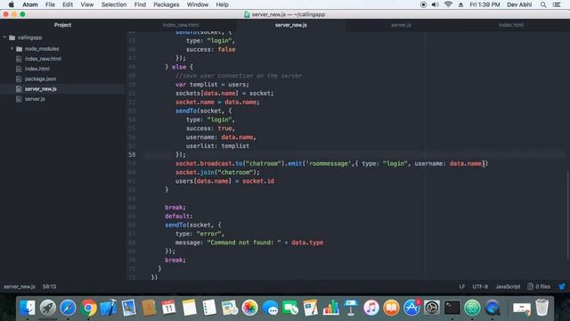Open the File menu

coord(50,4)
